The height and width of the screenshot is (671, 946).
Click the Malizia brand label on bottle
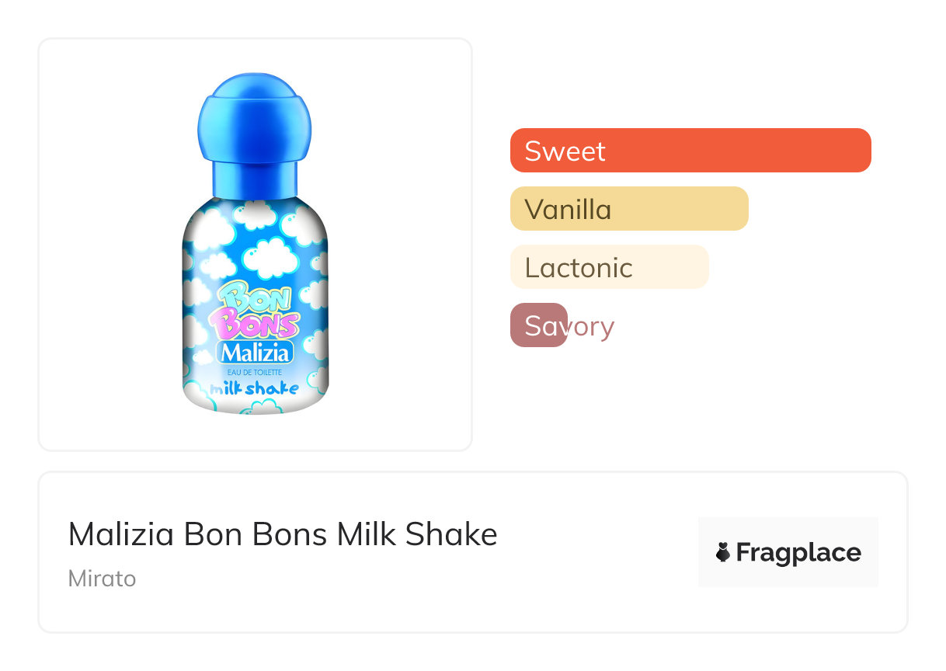coord(256,353)
